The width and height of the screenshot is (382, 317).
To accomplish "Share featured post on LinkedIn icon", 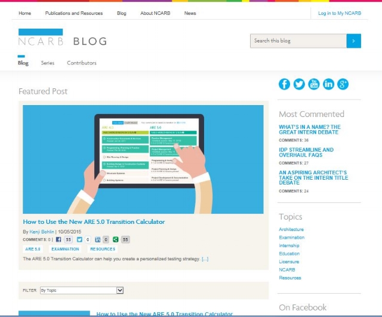I will coord(97,239).
